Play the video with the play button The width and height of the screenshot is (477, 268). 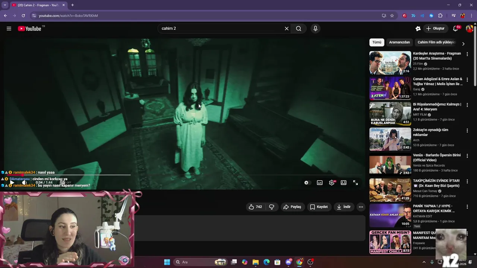pos(12,183)
